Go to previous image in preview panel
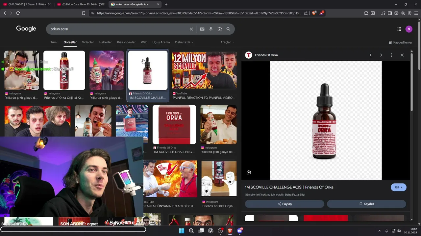This screenshot has width=421, height=236. (370, 55)
